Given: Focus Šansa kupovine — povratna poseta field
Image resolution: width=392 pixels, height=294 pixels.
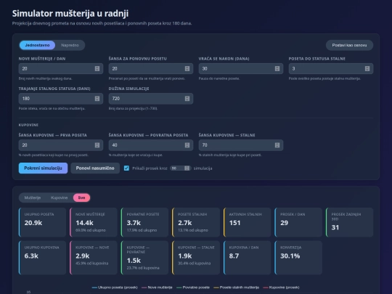Looking at the screenshot, I should (x=151, y=145).
